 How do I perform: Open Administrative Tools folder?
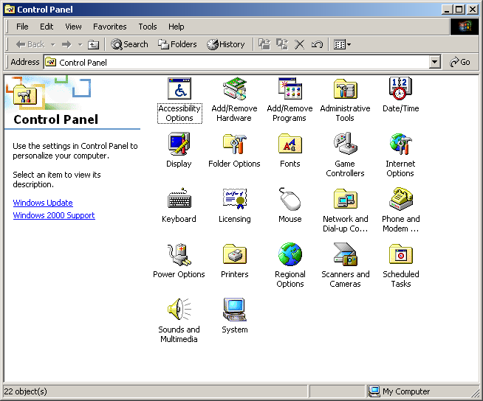click(346, 89)
